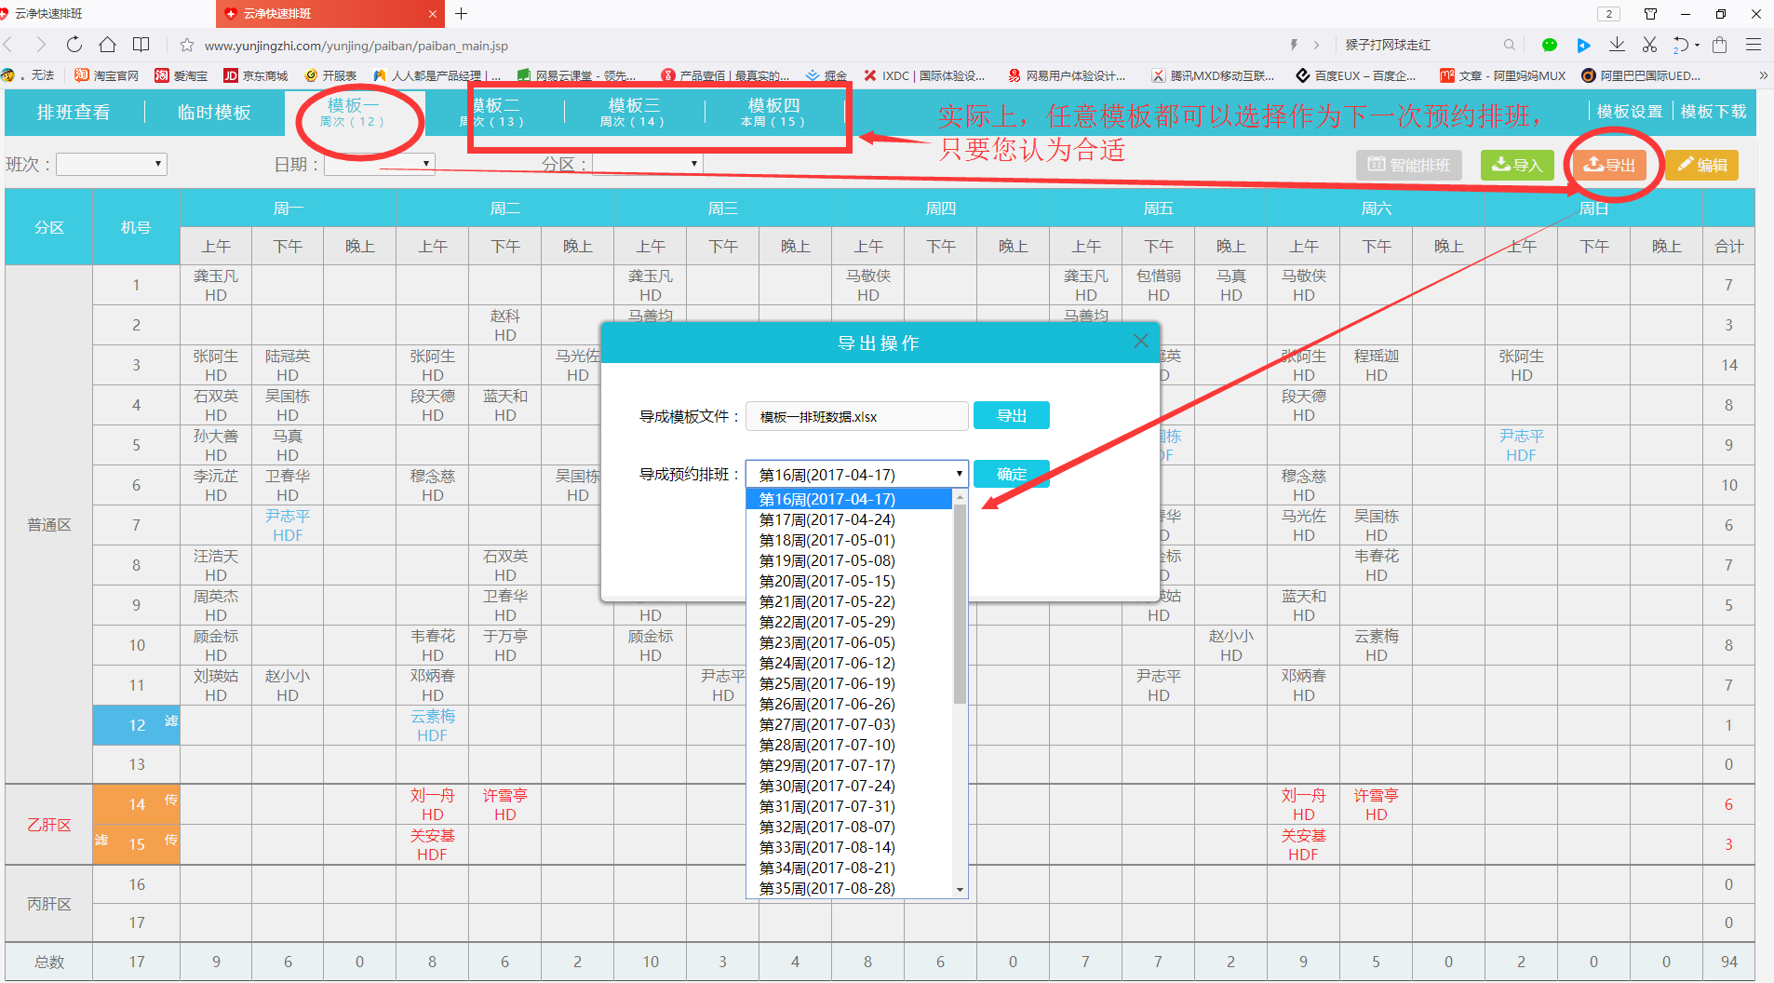Click the week list scrollbar down arrow

(x=960, y=890)
